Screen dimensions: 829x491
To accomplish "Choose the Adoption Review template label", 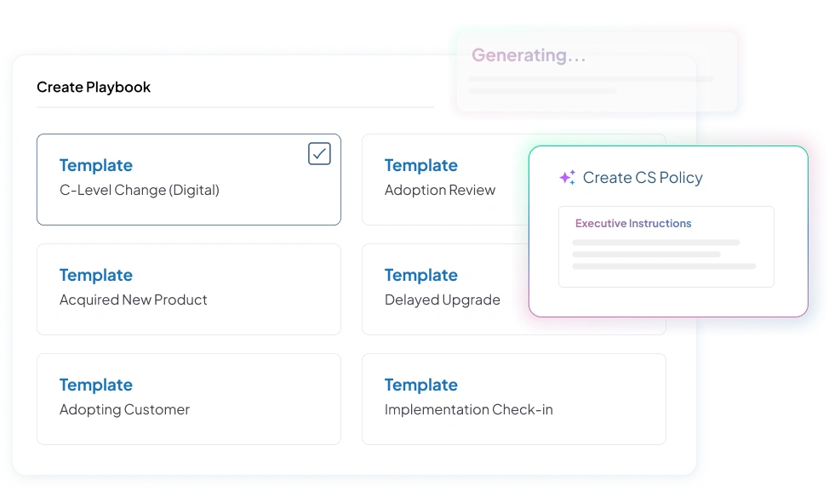I will click(x=439, y=191).
